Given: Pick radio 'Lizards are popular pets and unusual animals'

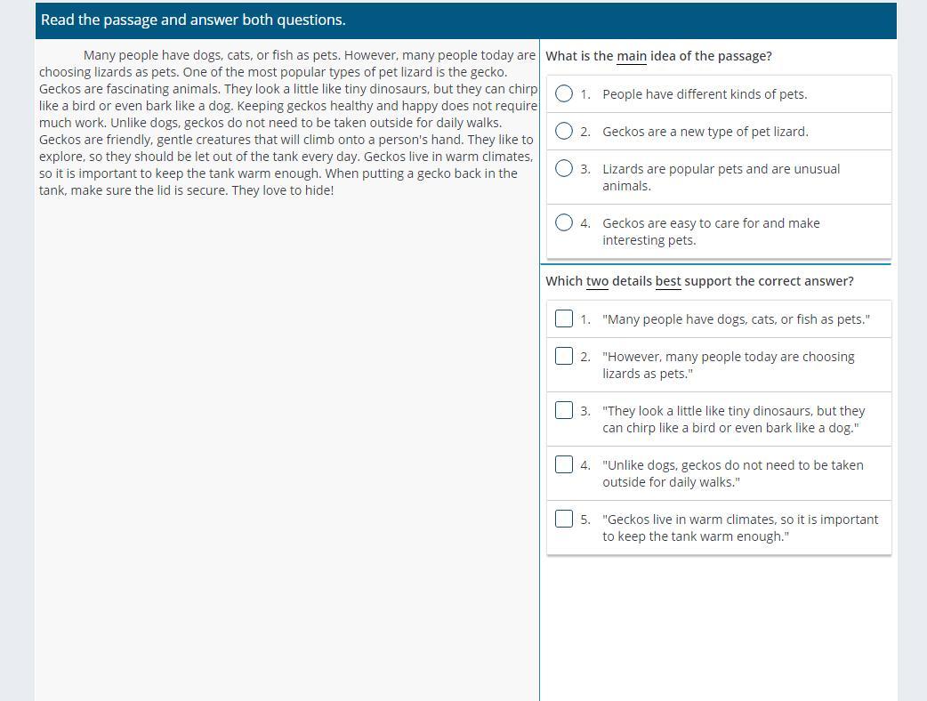Looking at the screenshot, I should click(x=564, y=168).
